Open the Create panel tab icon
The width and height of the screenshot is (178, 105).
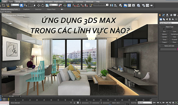point(160,15)
